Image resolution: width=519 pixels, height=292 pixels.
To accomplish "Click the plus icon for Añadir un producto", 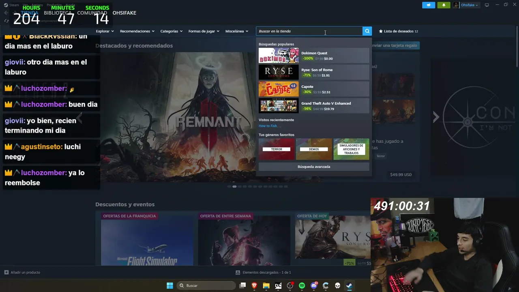I will click(6, 273).
